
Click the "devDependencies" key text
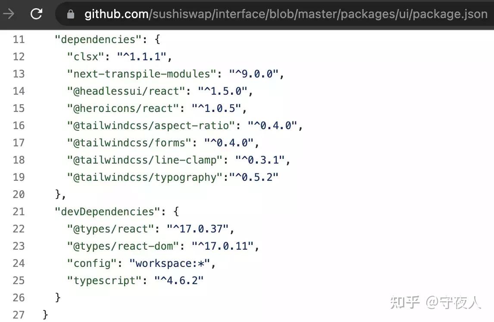pyautogui.click(x=107, y=211)
